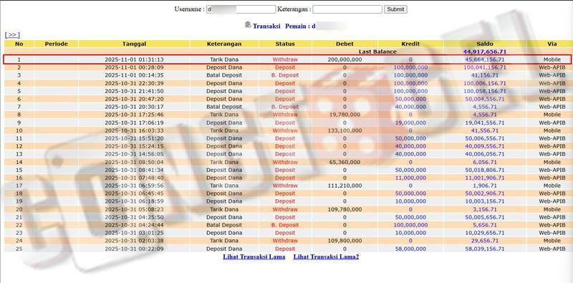Click the Saldo column header
The height and width of the screenshot is (283, 573).
point(485,44)
